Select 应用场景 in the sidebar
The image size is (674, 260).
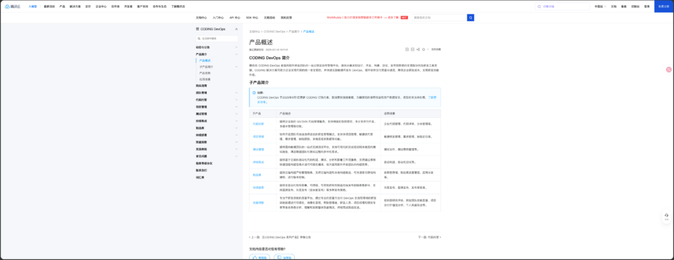pos(205,79)
